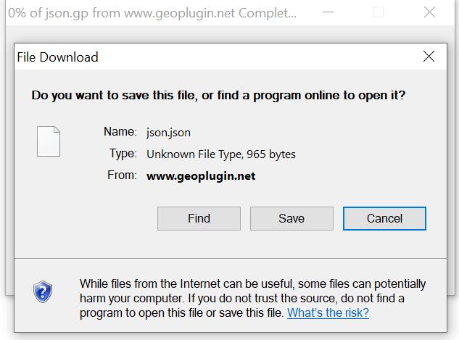Click the "From:" field label
This screenshot has width=459, height=340.
coord(121,175)
